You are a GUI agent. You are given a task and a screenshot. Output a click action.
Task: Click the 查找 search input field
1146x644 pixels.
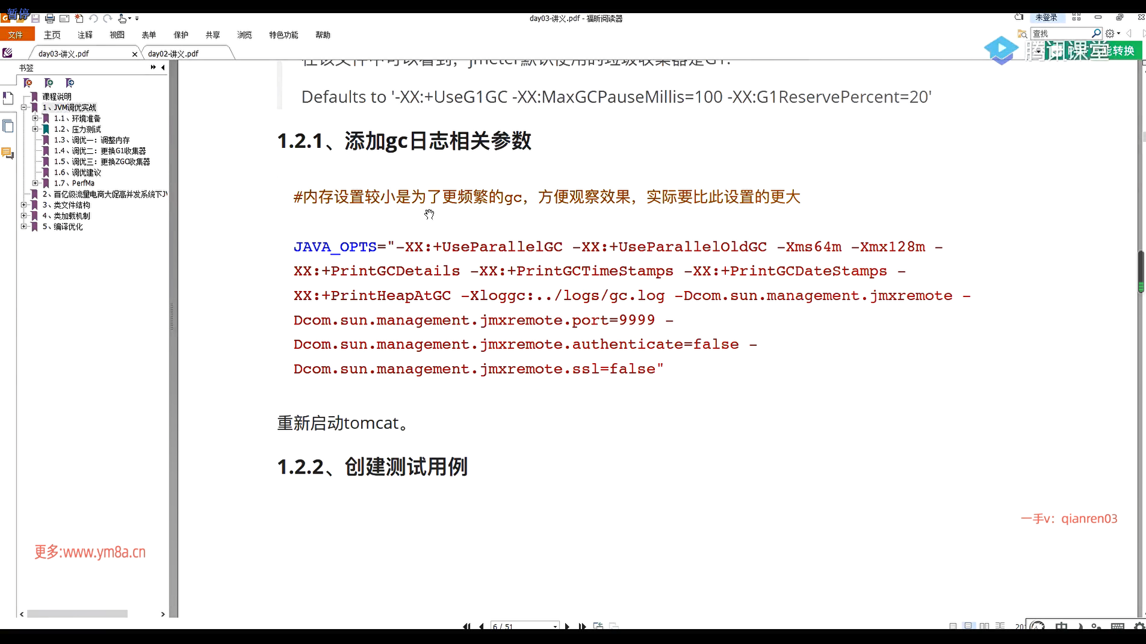(x=1062, y=34)
